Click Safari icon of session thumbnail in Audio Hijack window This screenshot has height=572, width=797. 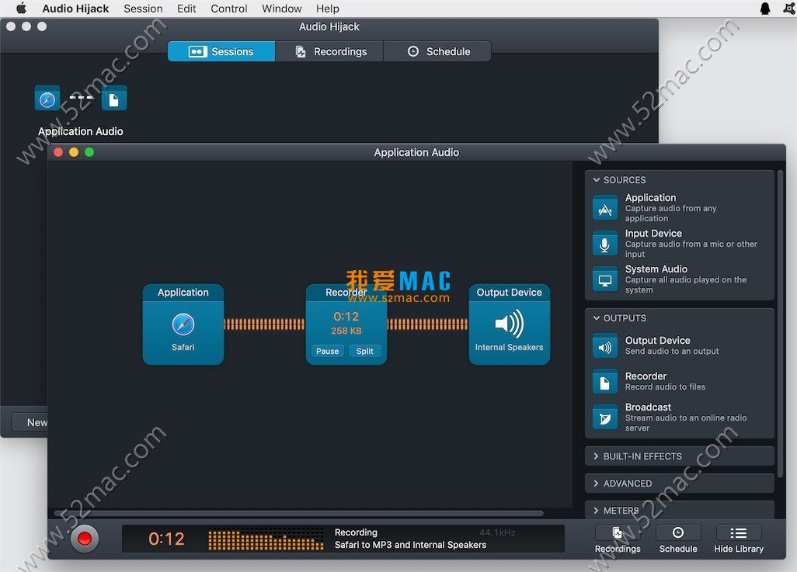pos(47,99)
